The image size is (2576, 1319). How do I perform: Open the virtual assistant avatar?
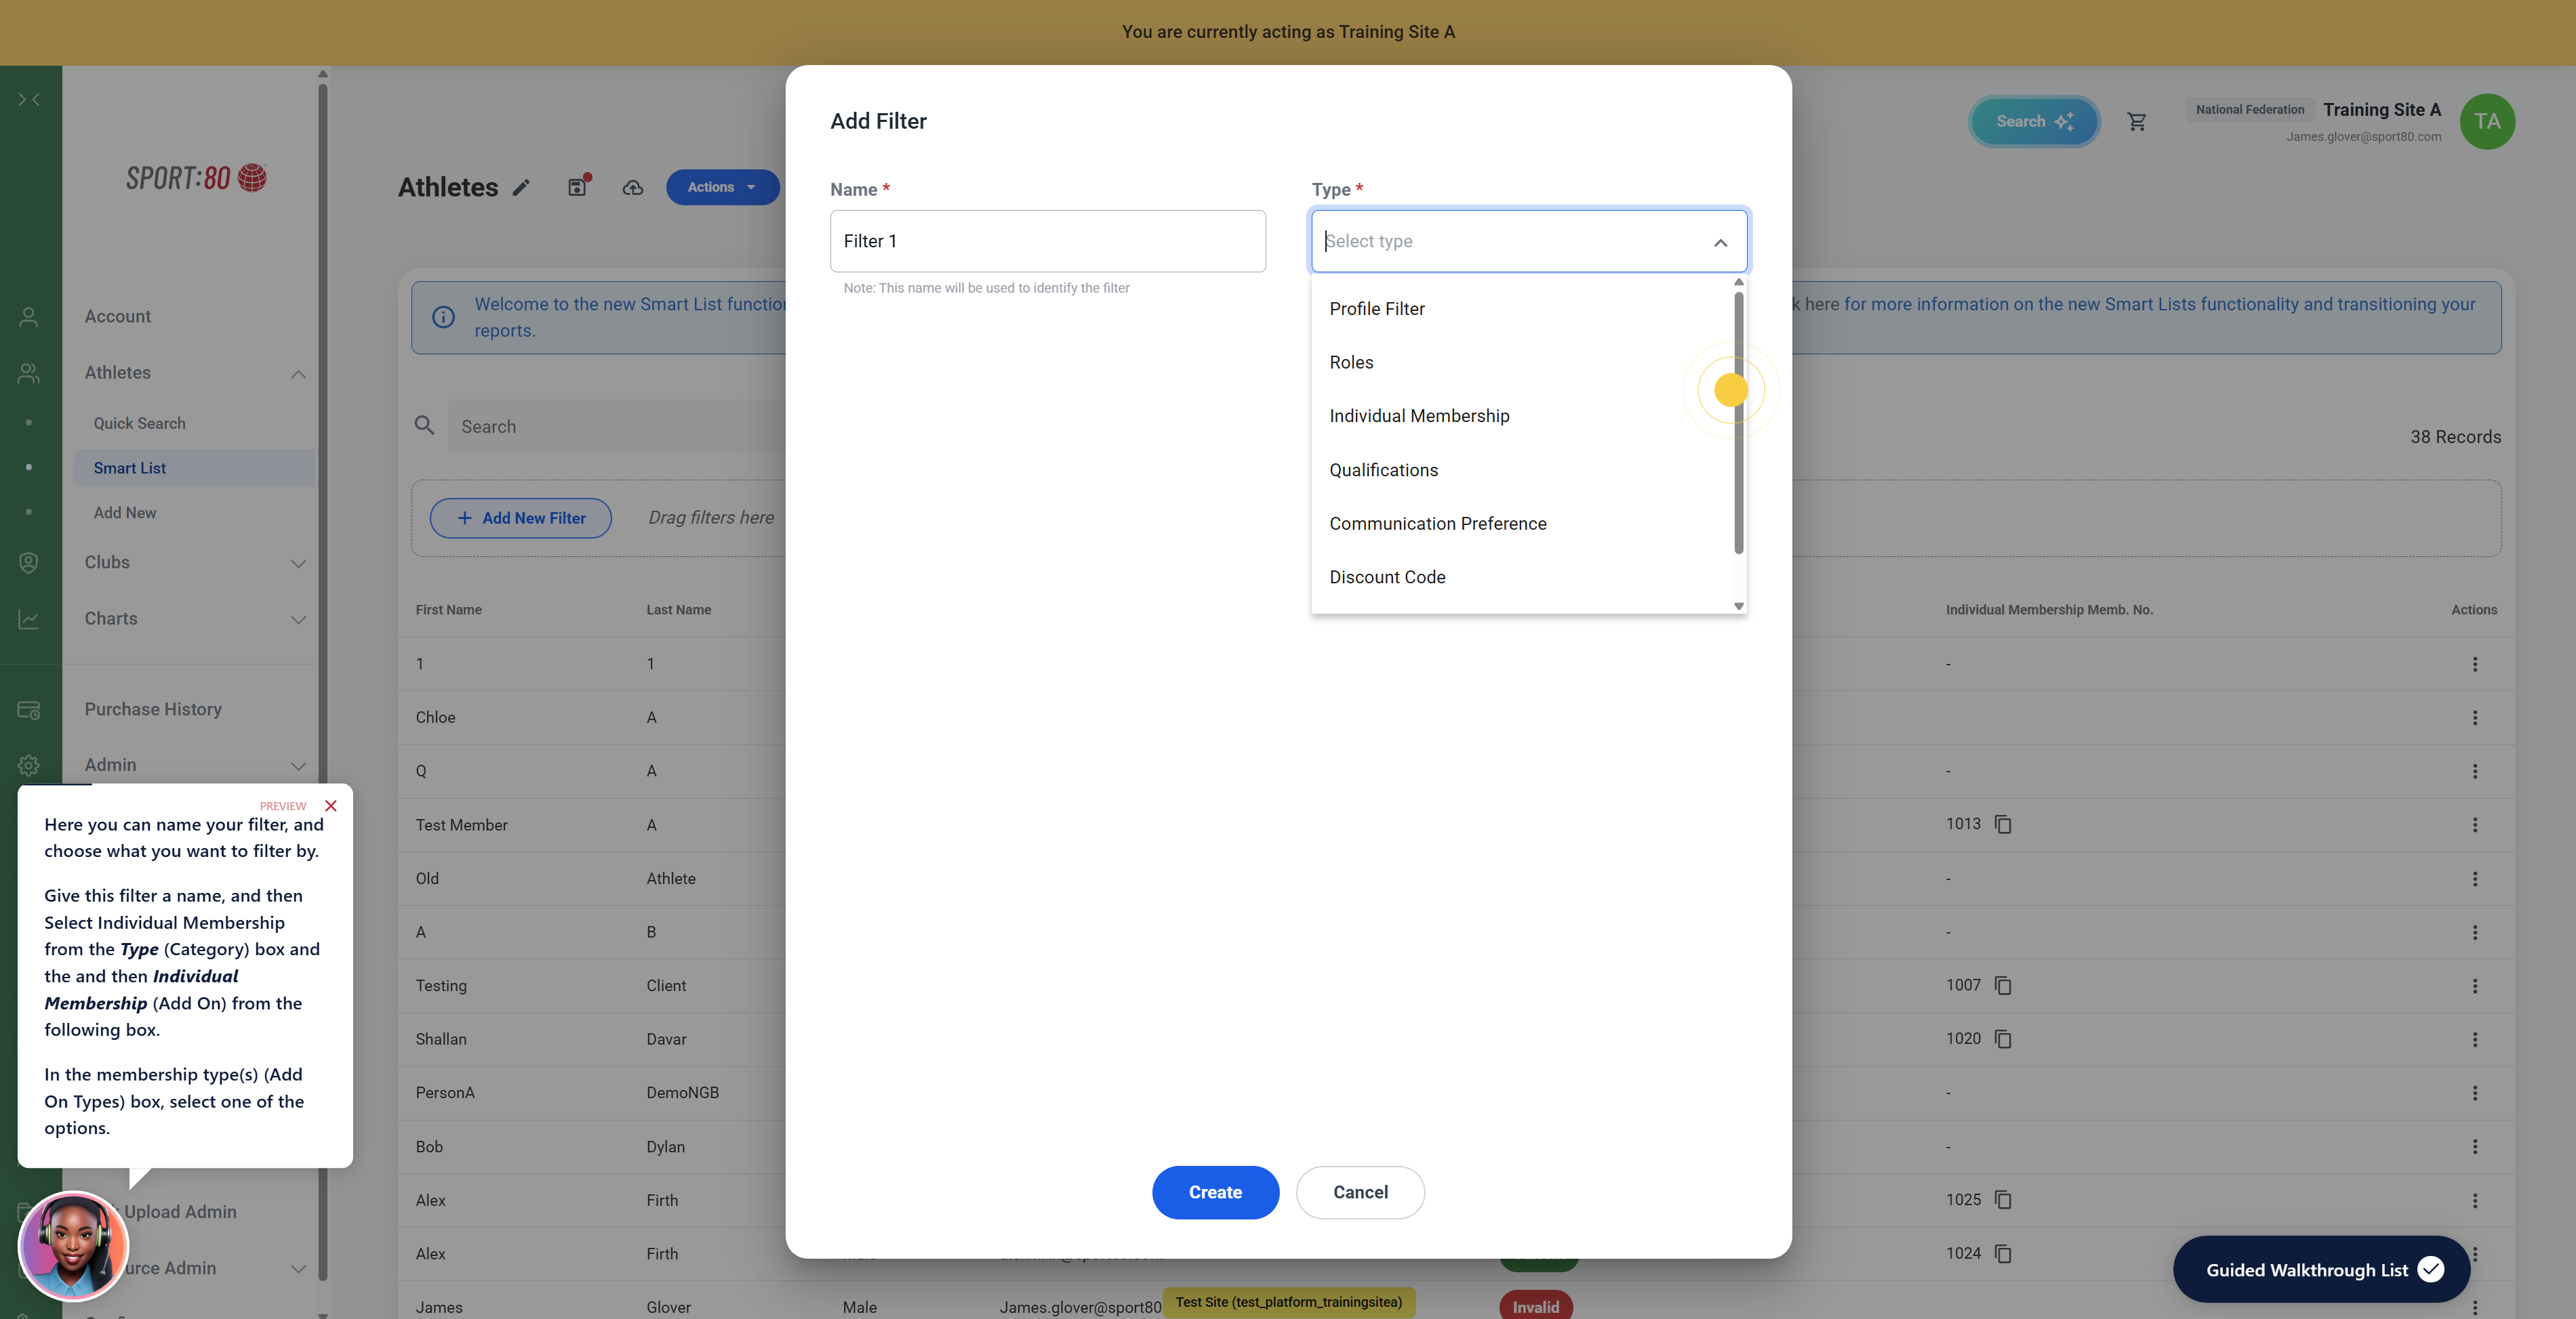[x=73, y=1245]
